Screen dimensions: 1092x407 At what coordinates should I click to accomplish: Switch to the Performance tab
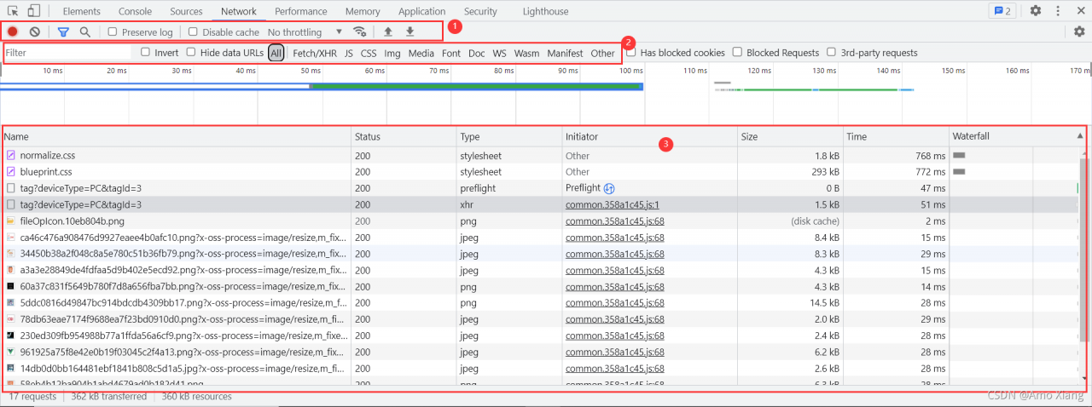click(x=300, y=11)
